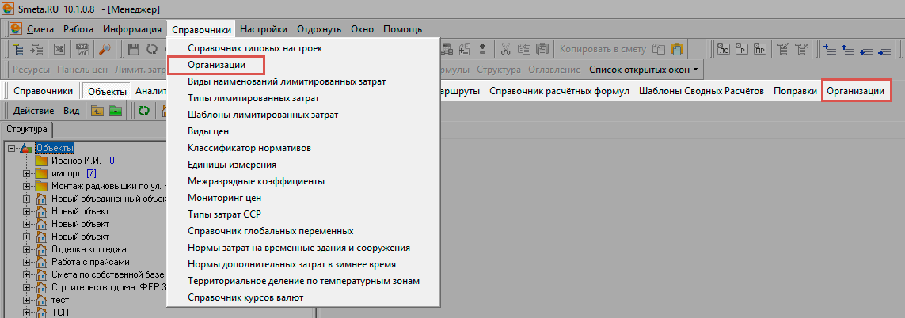
Task: Choose Мониторинг цен menu entry
Action: [x=225, y=198]
